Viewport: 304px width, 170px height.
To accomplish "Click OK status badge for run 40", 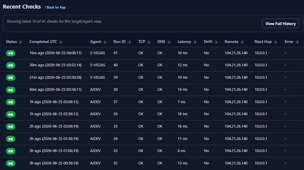I will tap(11, 65).
